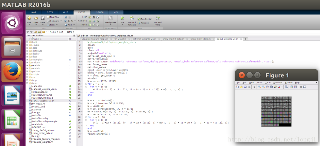Image resolution: width=320 pixels, height=146 pixels.
Task: Click Run and Advance
Action: click(132, 21)
